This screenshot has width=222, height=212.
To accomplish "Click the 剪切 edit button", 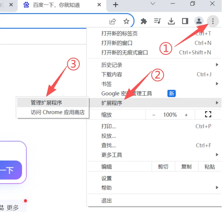I will pyautogui.click(x=163, y=167).
